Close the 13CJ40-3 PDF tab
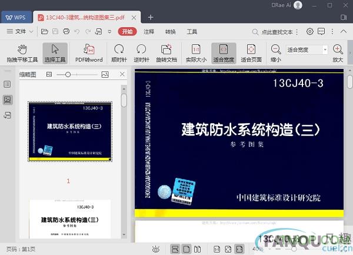Viewport: 353px width, 255px height. click(134, 18)
